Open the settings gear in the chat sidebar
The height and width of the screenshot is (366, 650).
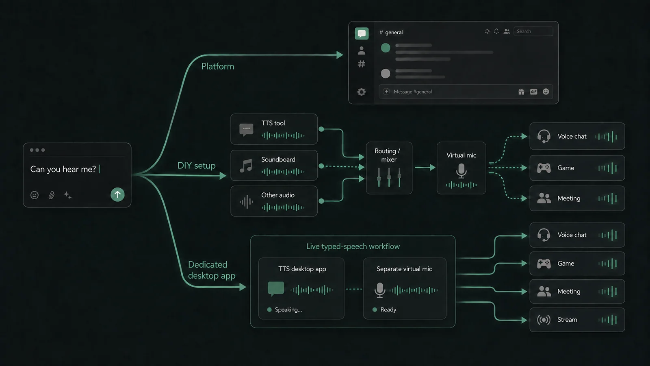(362, 92)
